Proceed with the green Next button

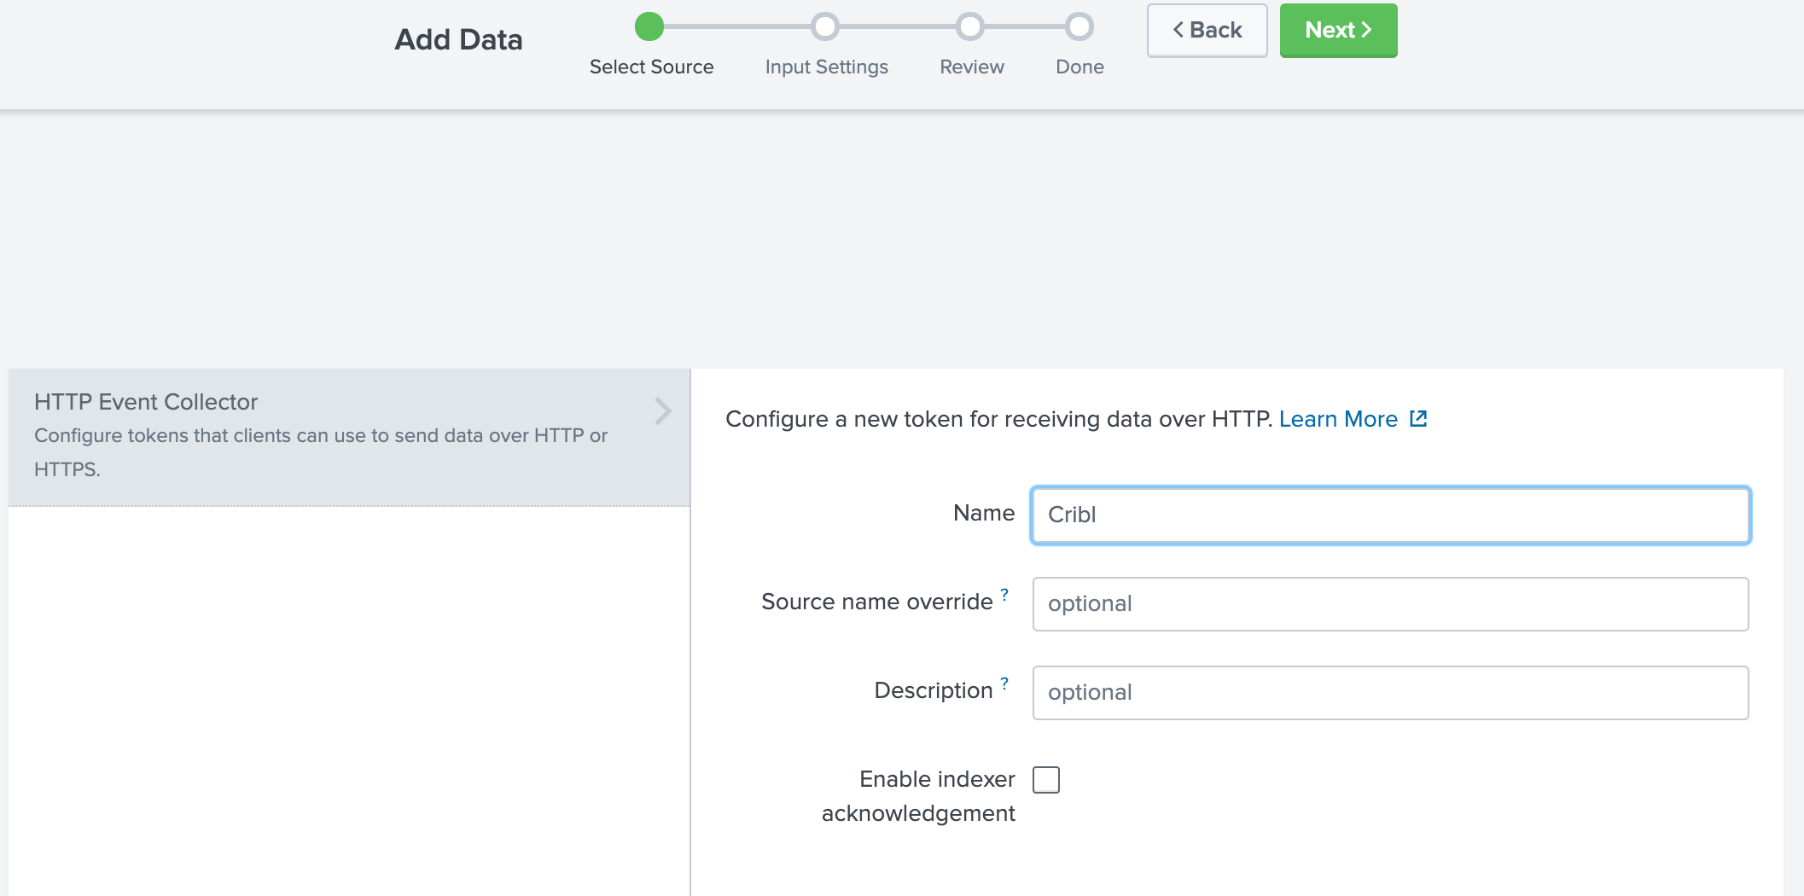point(1338,31)
